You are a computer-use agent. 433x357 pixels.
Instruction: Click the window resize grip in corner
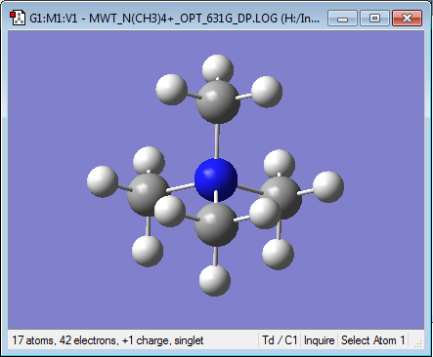[418, 342]
